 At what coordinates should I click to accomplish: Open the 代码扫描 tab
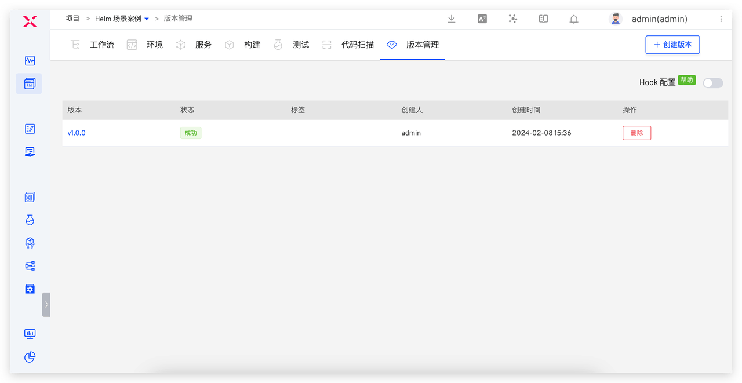point(358,44)
